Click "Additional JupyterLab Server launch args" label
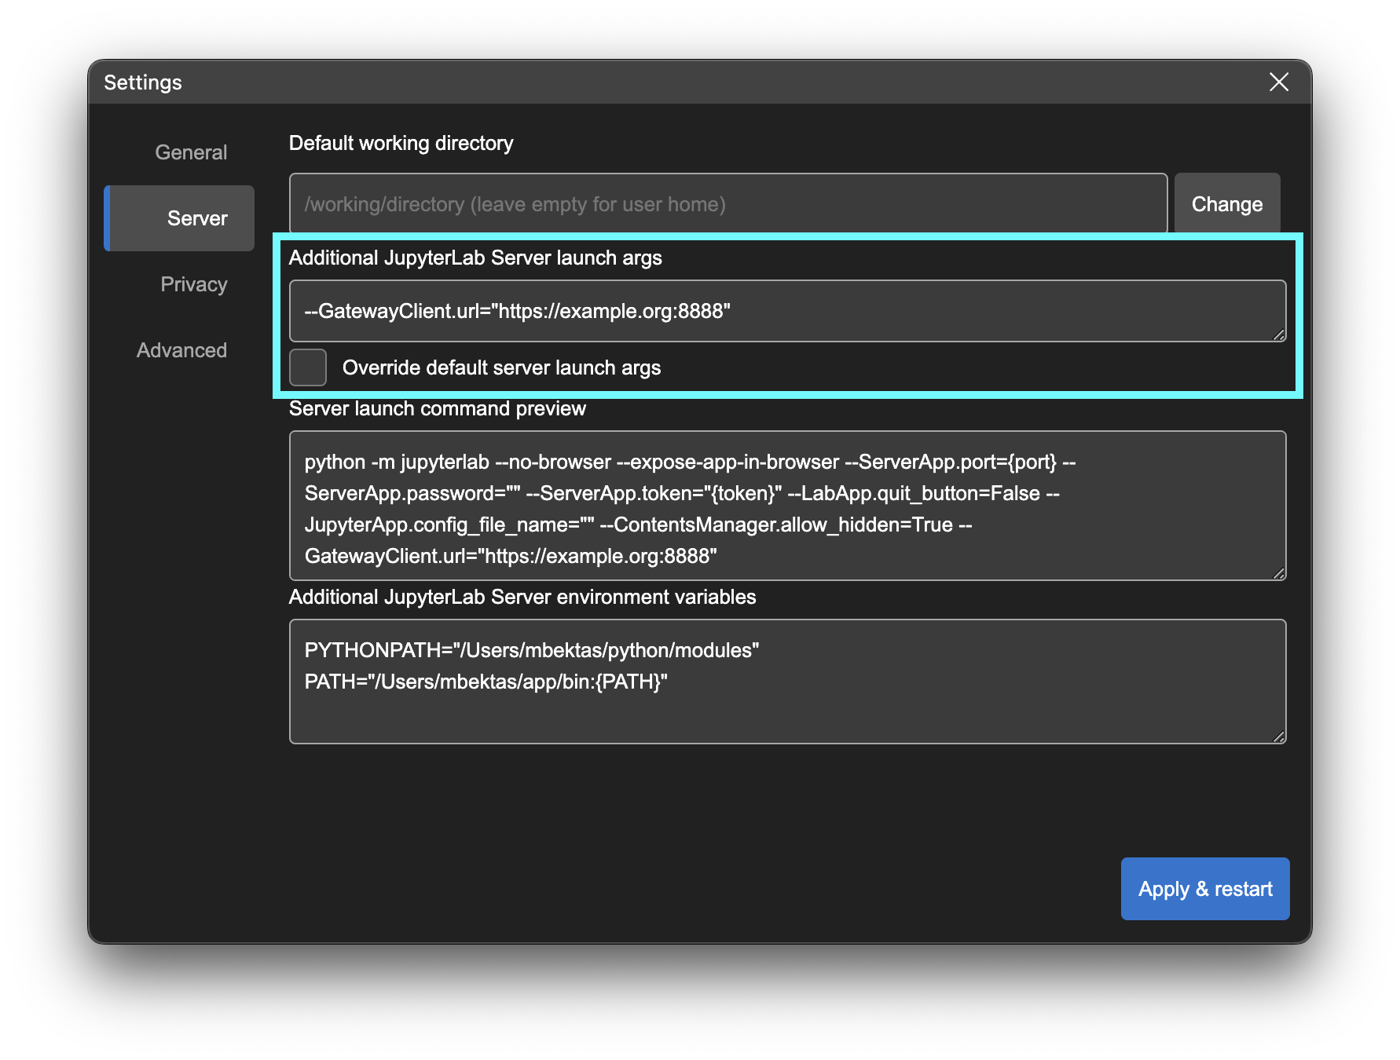This screenshot has height=1060, width=1400. point(475,258)
